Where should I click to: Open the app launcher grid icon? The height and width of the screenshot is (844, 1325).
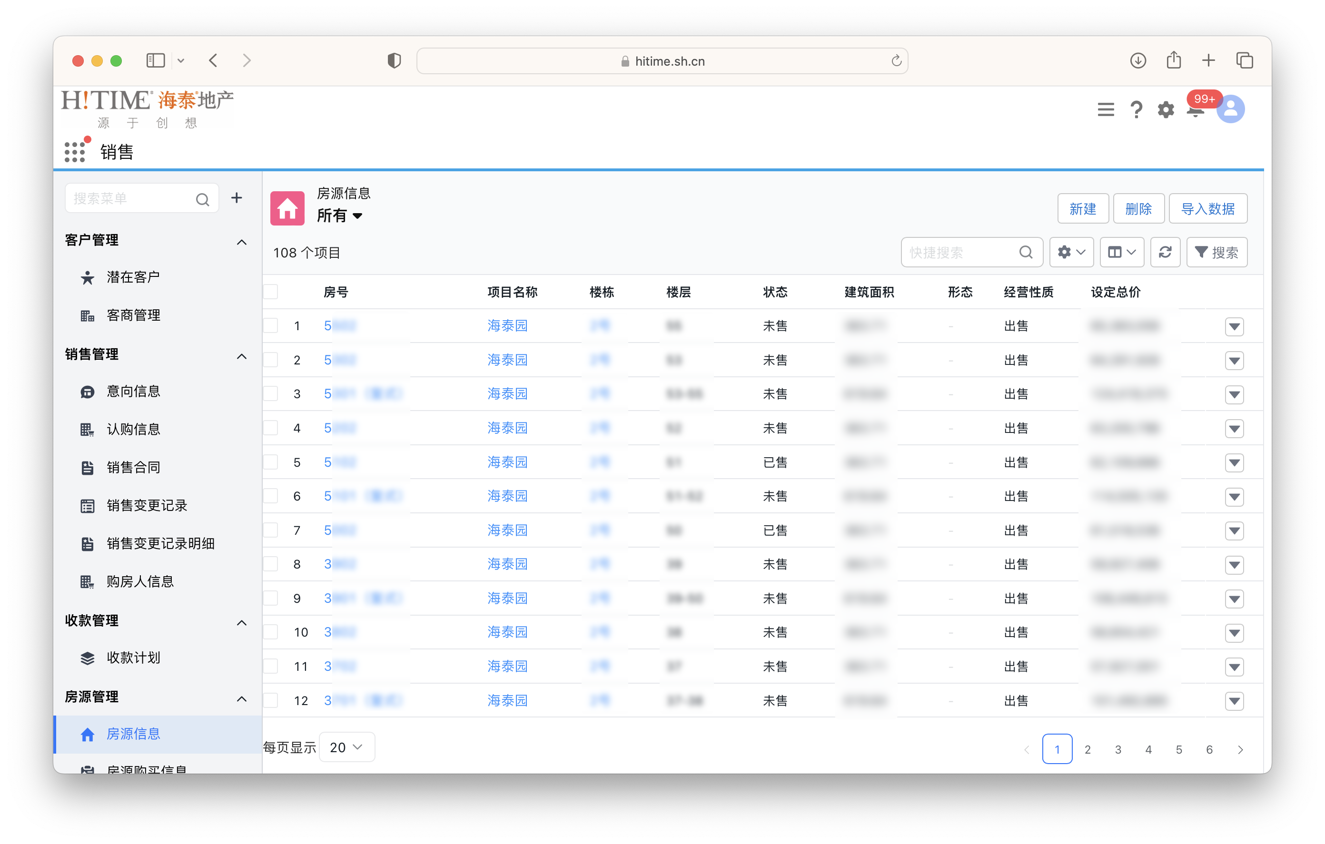(x=75, y=151)
